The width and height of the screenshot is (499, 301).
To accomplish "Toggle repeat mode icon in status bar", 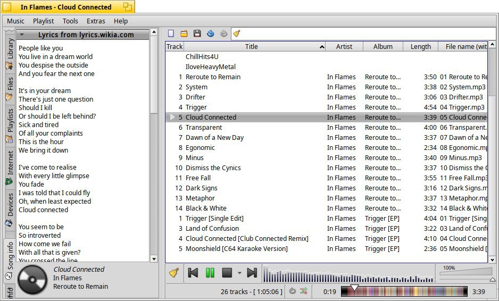I will pyautogui.click(x=293, y=291).
